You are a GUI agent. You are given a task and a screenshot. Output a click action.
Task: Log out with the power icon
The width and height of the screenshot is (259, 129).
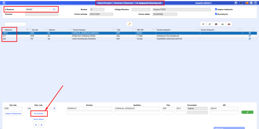pos(255,3)
